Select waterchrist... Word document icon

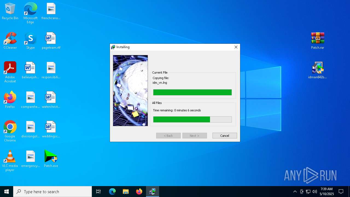pyautogui.click(x=51, y=100)
